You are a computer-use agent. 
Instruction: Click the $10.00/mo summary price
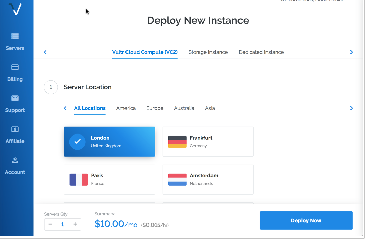(x=116, y=224)
